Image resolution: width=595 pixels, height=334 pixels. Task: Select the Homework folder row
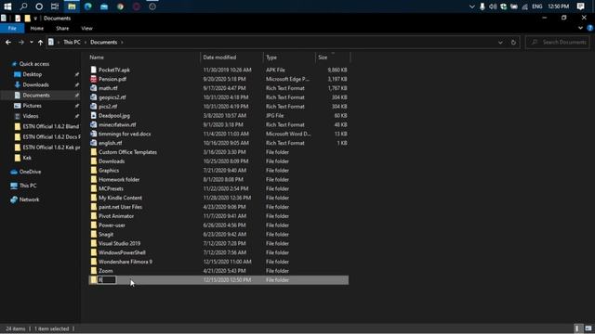(218, 179)
